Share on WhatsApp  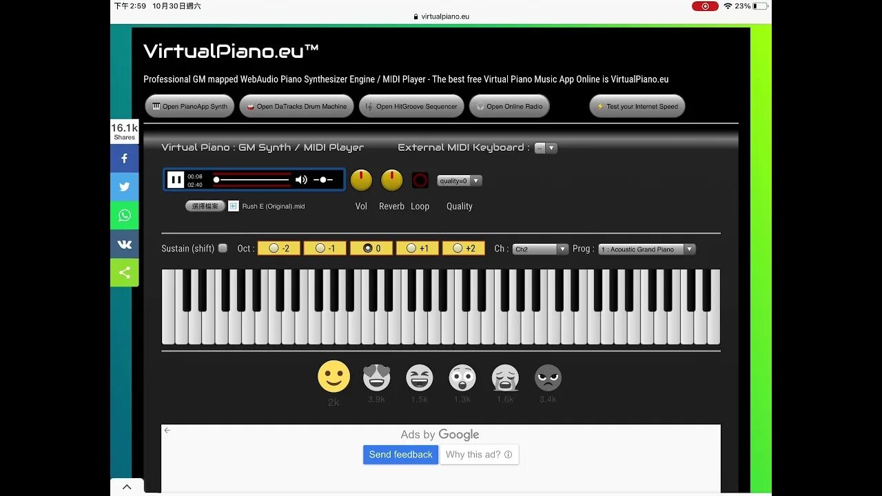point(125,215)
